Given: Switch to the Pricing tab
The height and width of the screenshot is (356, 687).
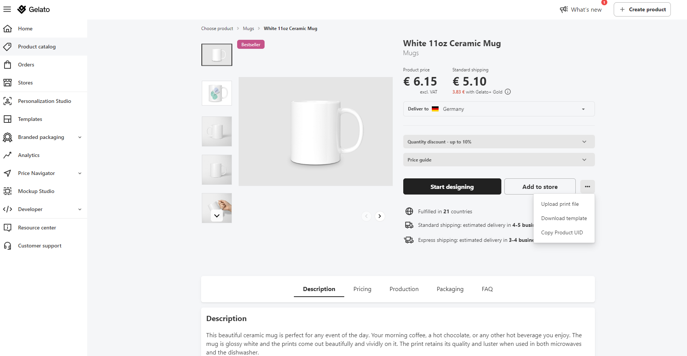Looking at the screenshot, I should pos(362,289).
